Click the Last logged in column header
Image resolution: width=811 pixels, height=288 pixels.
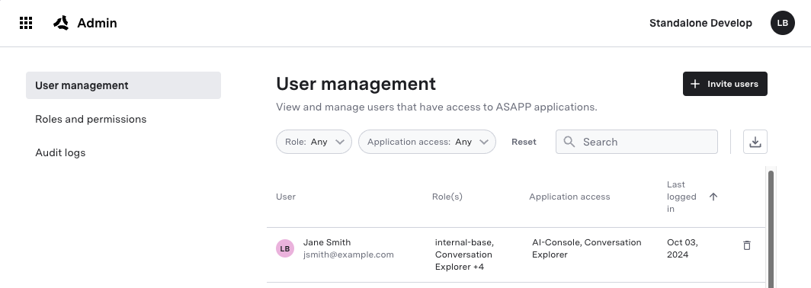coord(681,197)
